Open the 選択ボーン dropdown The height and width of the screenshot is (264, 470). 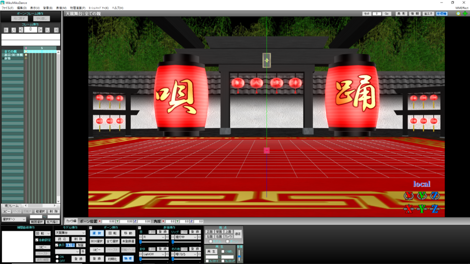click(14, 220)
